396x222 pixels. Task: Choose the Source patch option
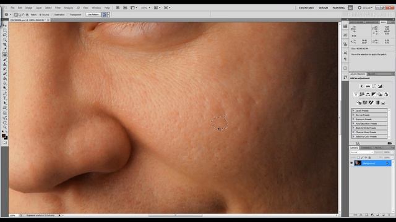pyautogui.click(x=44, y=15)
